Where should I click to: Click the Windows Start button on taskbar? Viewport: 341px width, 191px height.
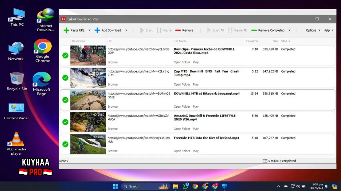coord(115,186)
